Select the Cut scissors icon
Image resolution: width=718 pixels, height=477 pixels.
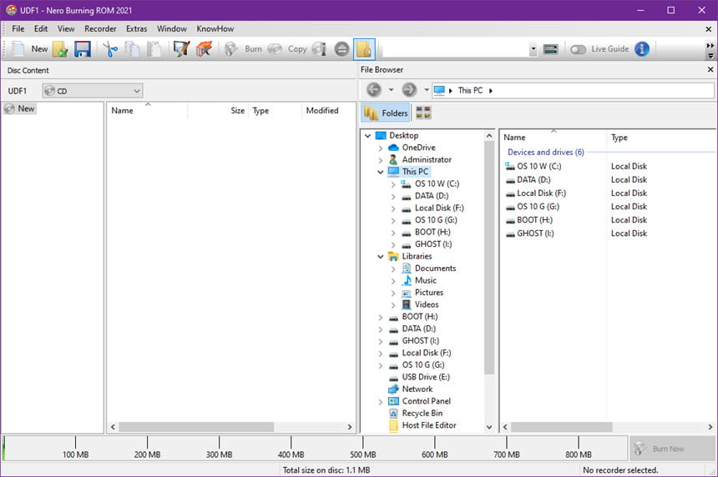pyautogui.click(x=109, y=49)
